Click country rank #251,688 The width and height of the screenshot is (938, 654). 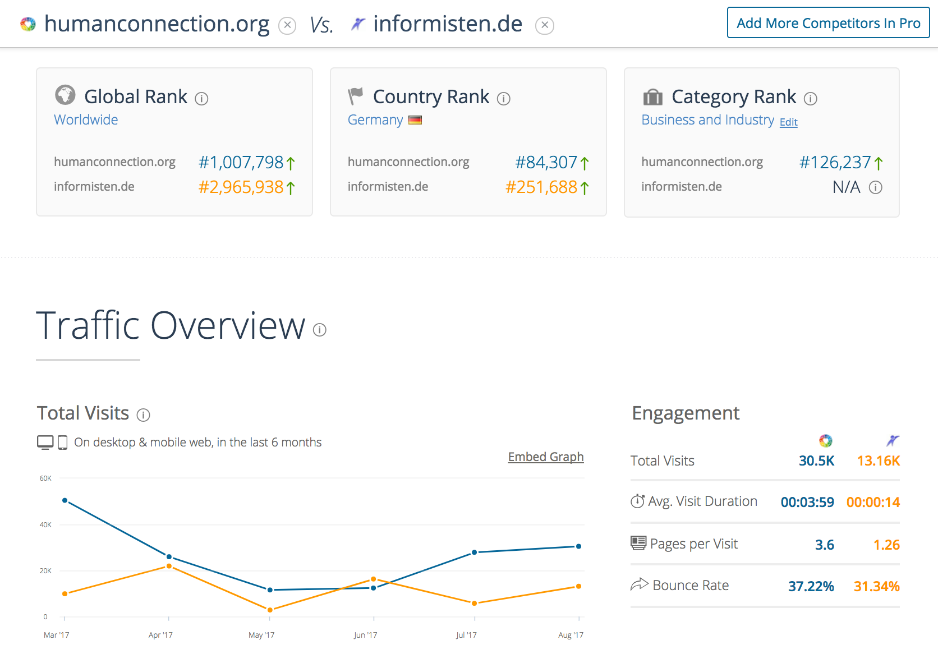tap(541, 187)
